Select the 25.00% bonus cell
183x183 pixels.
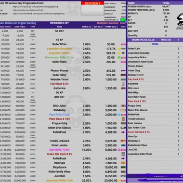87,181
